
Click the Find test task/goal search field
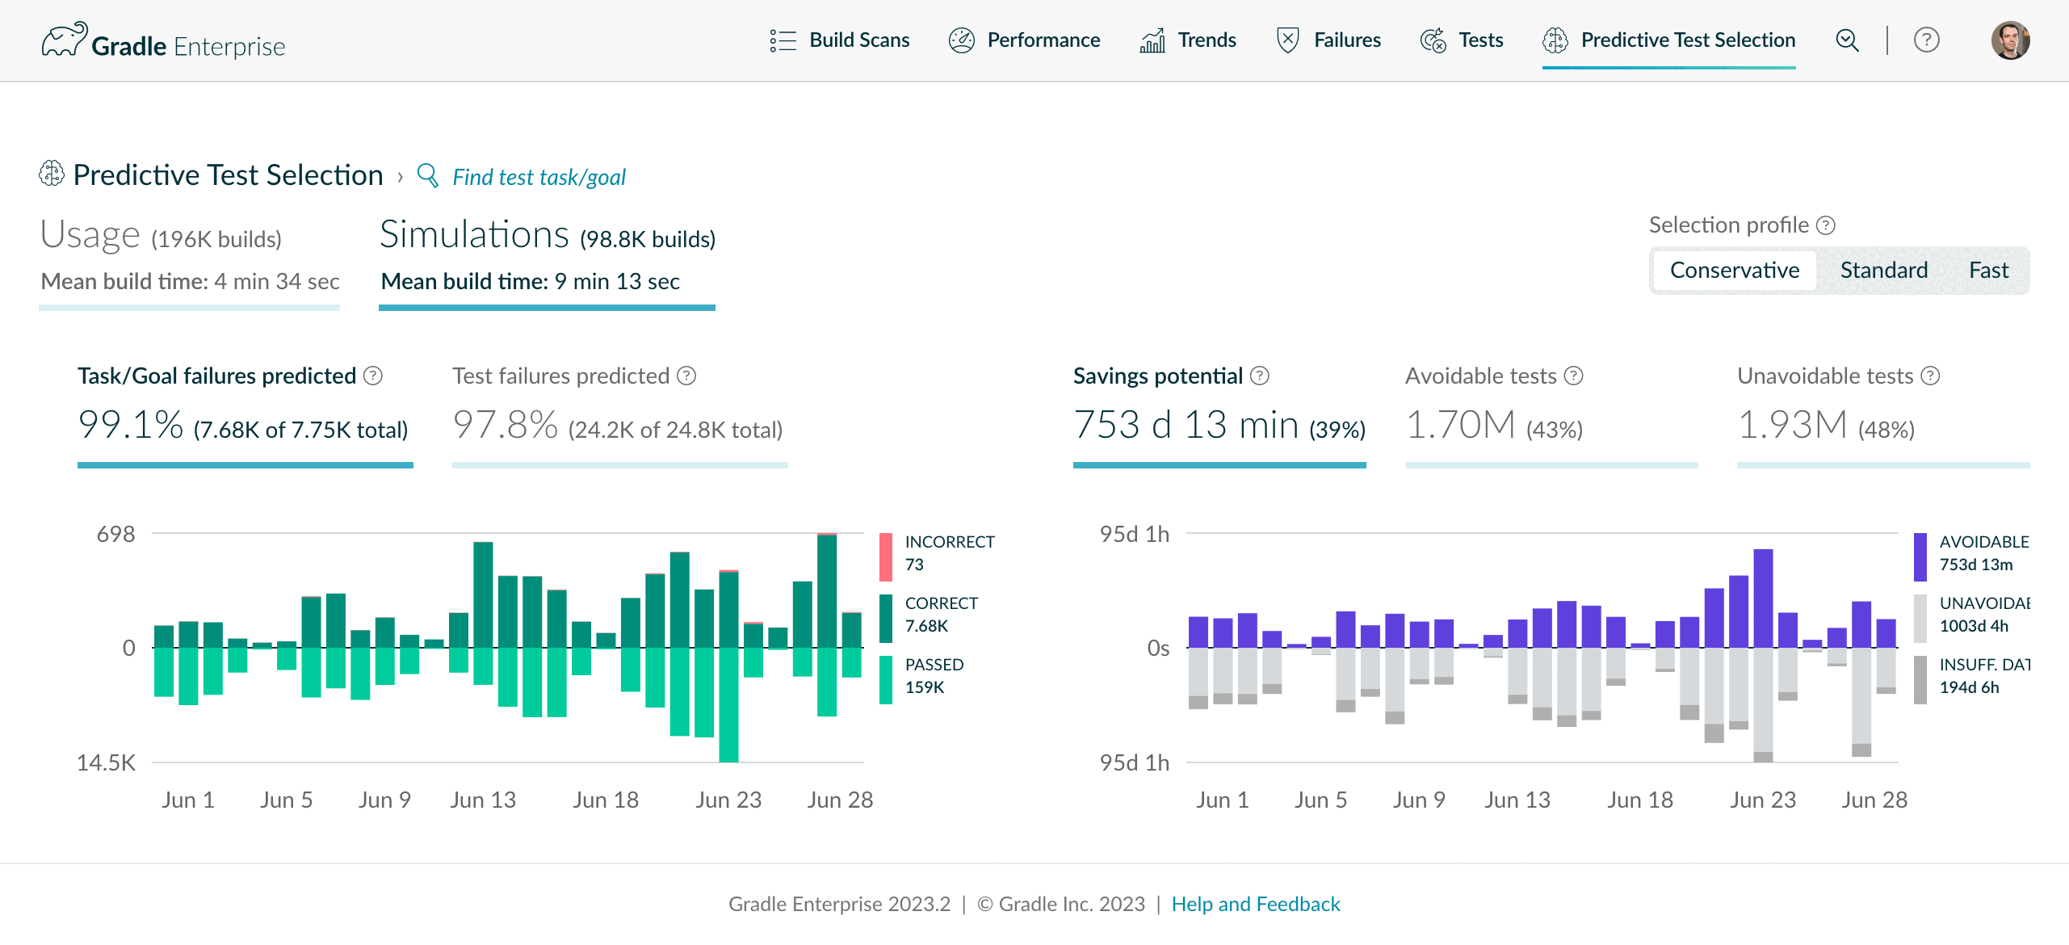(x=539, y=177)
